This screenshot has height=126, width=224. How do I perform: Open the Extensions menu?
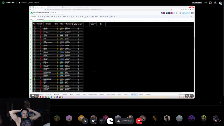point(57,14)
